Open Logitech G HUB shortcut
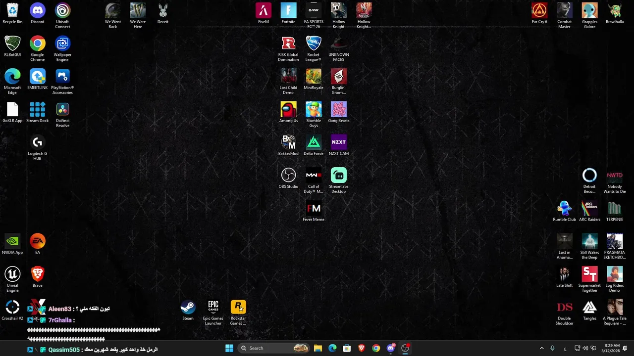This screenshot has width=634, height=356. point(38,148)
